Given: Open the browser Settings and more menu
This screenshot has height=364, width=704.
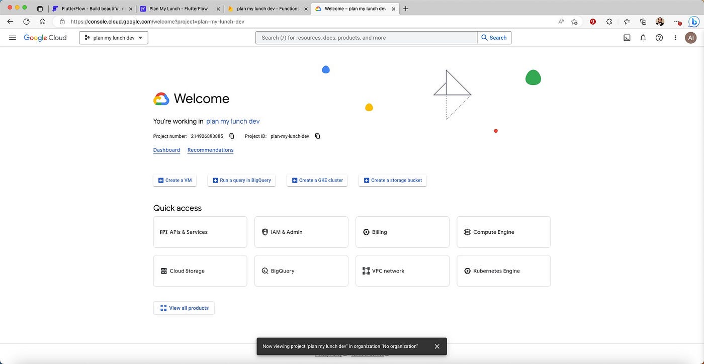Looking at the screenshot, I should (x=677, y=22).
